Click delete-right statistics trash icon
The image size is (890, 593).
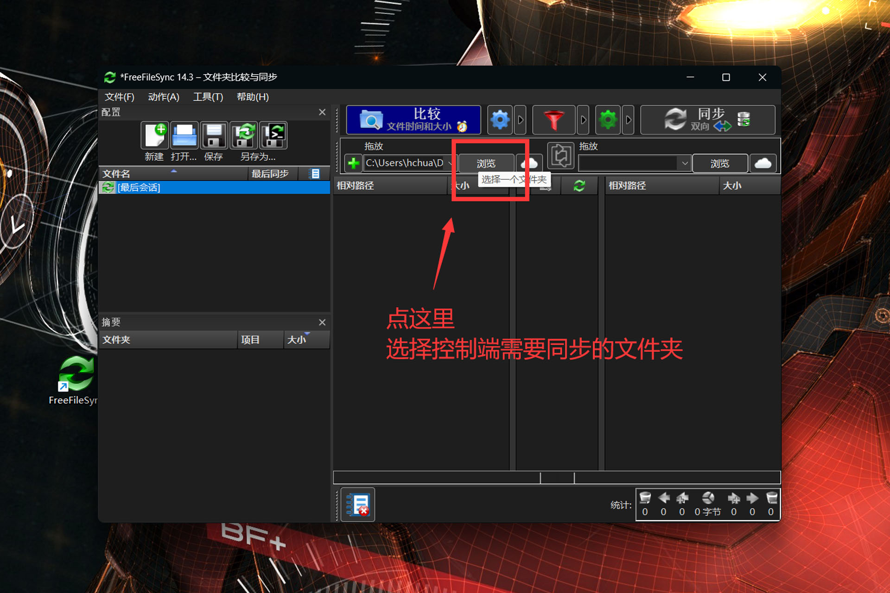point(771,498)
